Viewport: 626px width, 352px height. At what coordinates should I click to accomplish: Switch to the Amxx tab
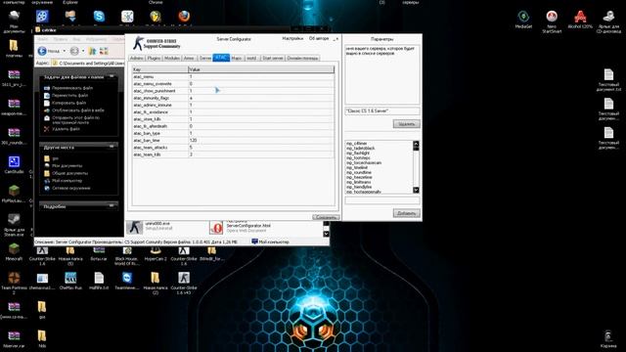click(189, 58)
